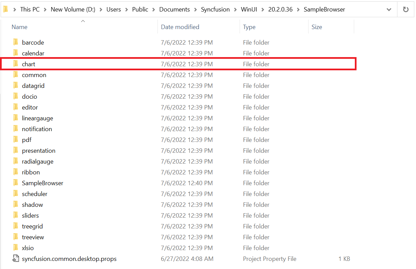Click the datagrid folder icon
The height and width of the screenshot is (269, 416).
[x=16, y=85]
